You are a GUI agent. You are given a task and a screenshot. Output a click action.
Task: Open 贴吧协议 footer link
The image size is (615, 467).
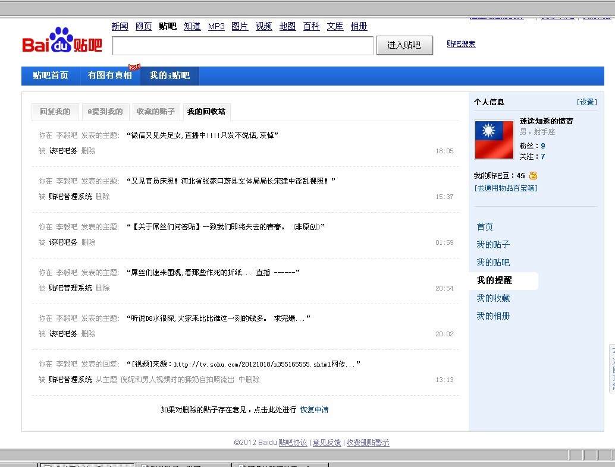293,443
